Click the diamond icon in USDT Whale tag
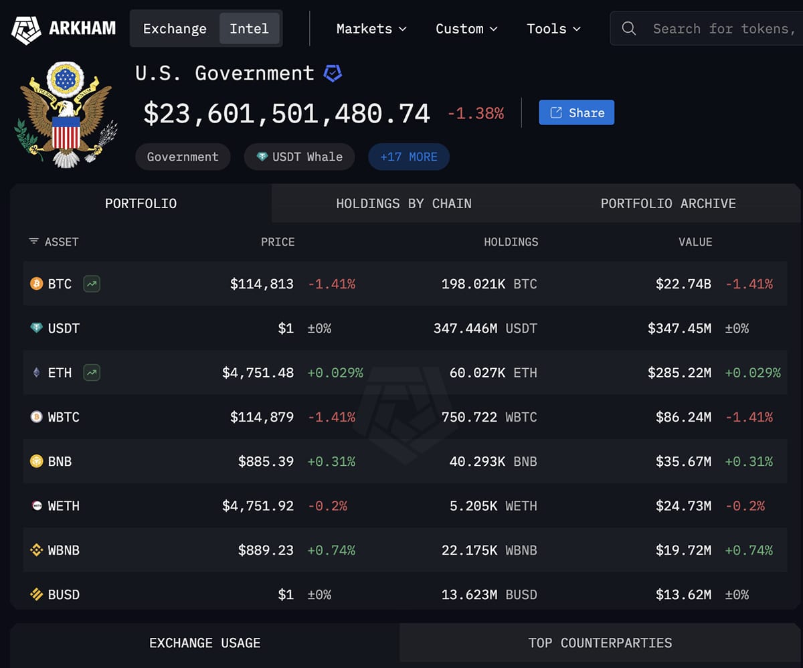The height and width of the screenshot is (668, 803). pos(262,157)
